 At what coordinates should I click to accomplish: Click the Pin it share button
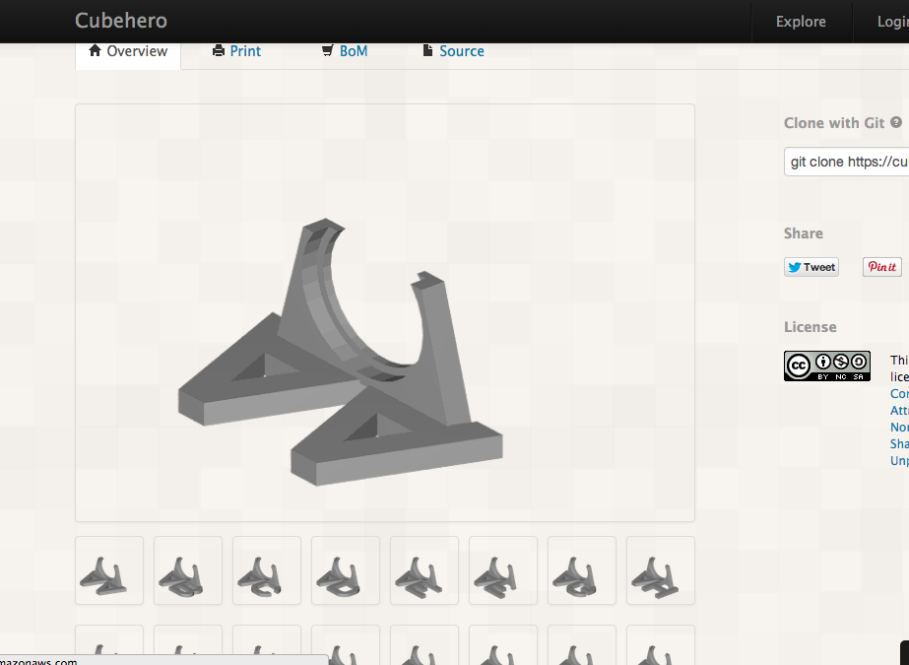pos(881,267)
